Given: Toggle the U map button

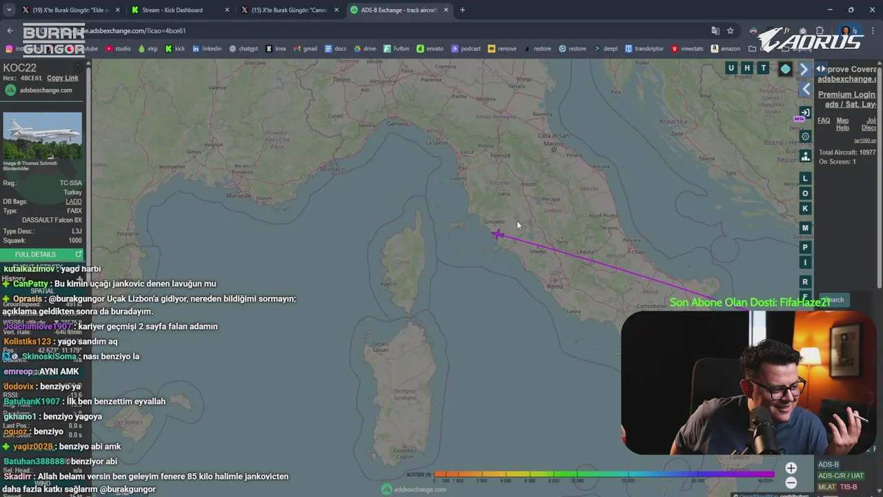Looking at the screenshot, I should [x=731, y=68].
